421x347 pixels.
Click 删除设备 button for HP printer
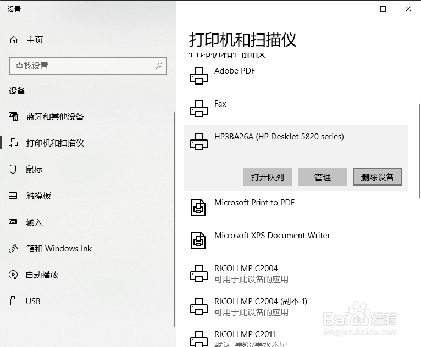[x=377, y=177]
